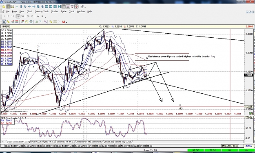The height and width of the screenshot is (153, 255).
Task: Select the blue boxed pointer tool
Action: point(4,22)
